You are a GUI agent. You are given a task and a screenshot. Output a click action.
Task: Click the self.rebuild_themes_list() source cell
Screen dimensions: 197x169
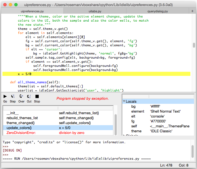pos(79,113)
